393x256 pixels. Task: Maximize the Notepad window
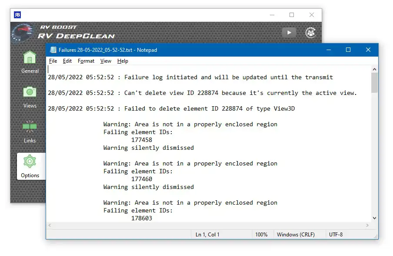coord(348,50)
